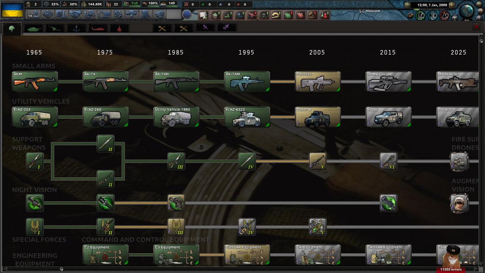Open the 11505 errors cat notification
Viewport: 485px width, 273px height.
tap(451, 259)
